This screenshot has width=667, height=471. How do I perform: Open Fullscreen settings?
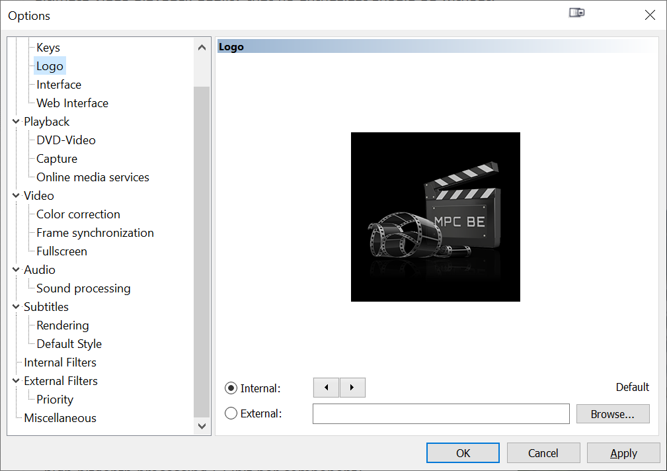click(x=61, y=251)
